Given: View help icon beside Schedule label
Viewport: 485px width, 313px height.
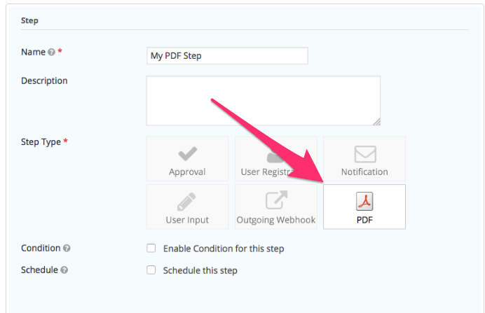Looking at the screenshot, I should point(64,270).
